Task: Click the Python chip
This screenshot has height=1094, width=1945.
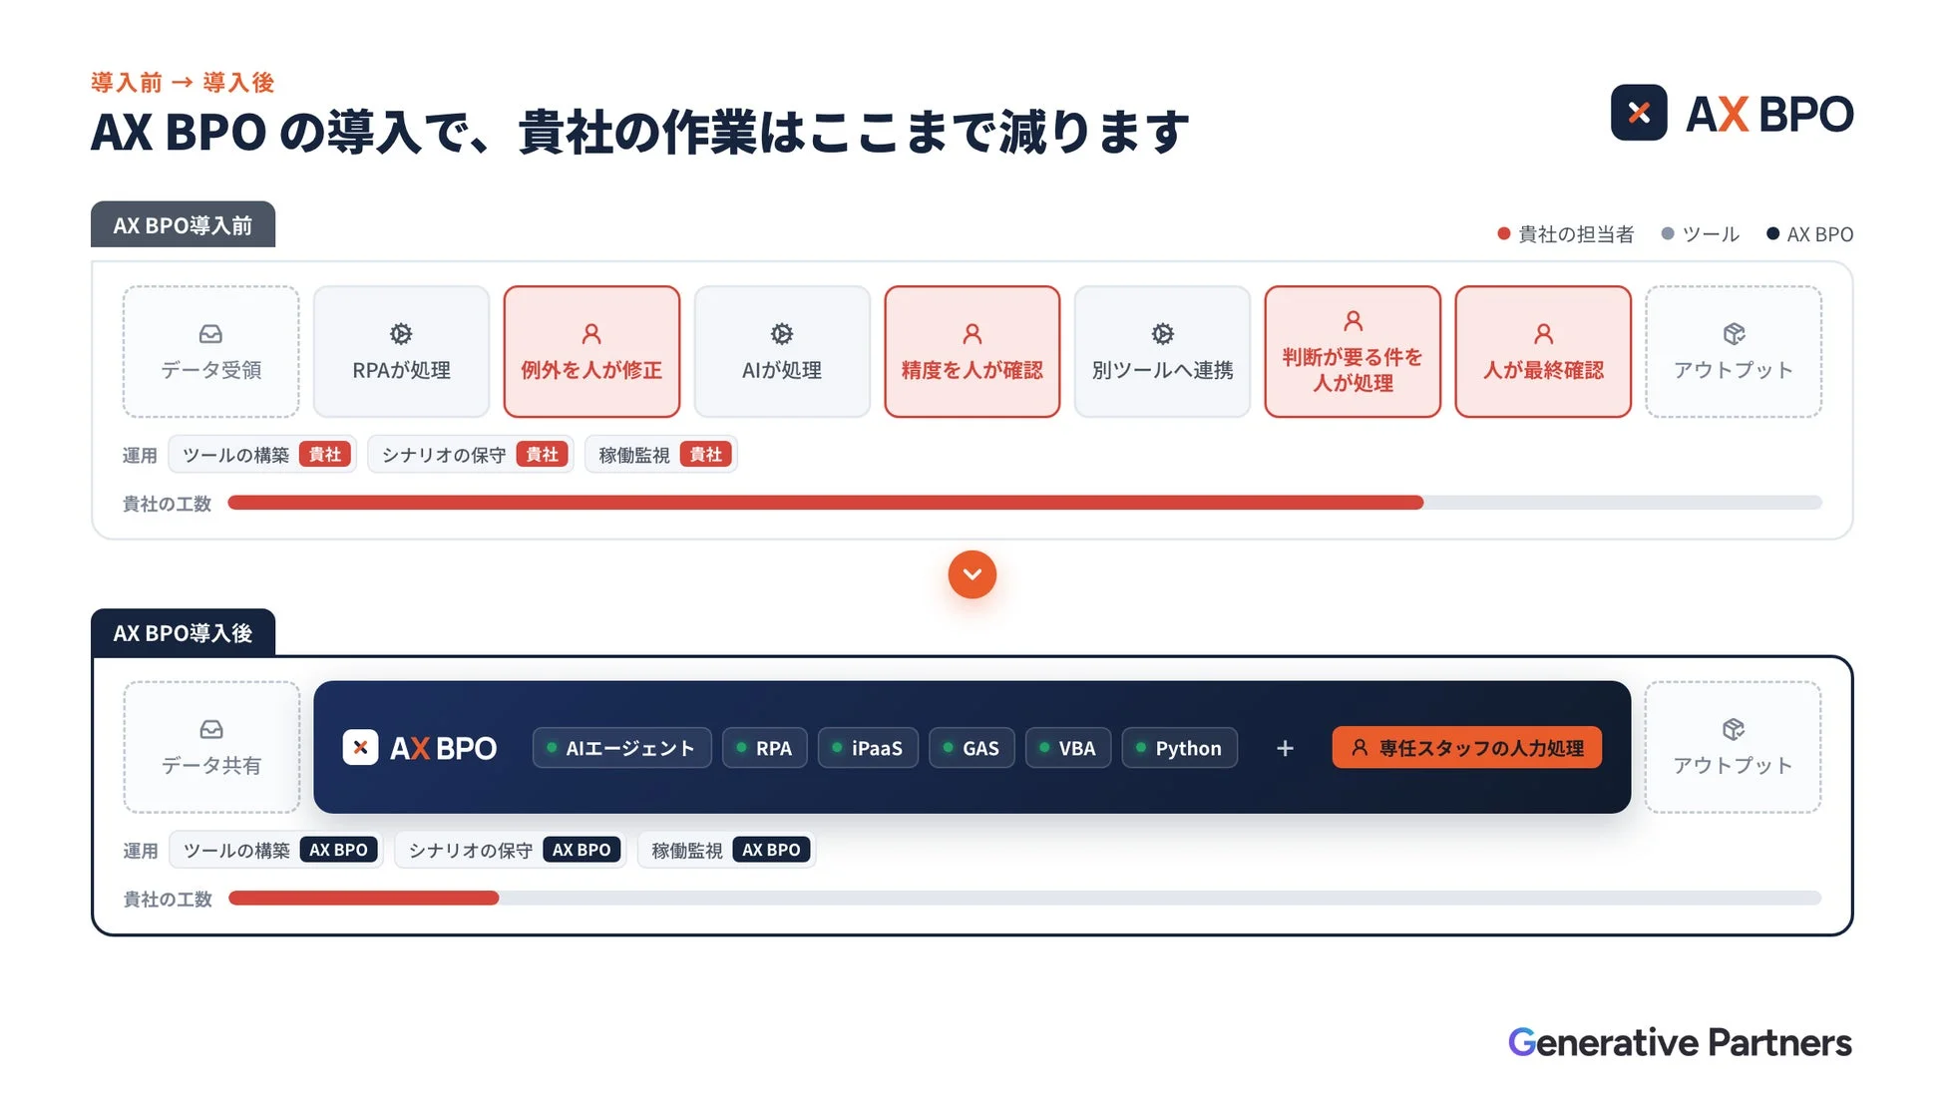Action: (1180, 748)
